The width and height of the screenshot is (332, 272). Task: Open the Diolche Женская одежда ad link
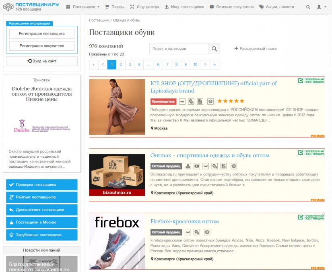pyautogui.click(x=42, y=94)
